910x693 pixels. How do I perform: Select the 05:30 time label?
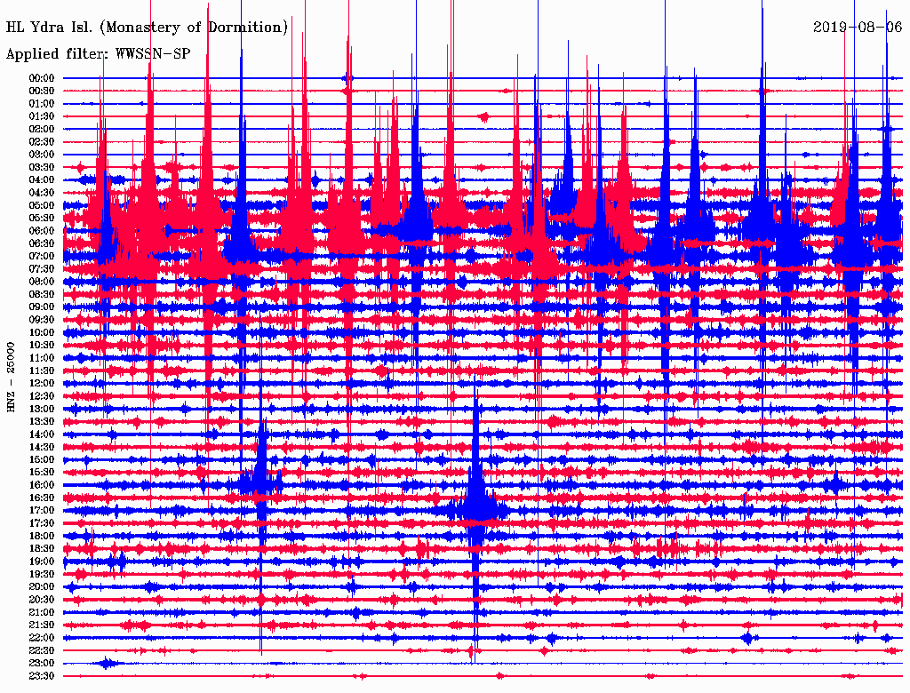click(42, 219)
